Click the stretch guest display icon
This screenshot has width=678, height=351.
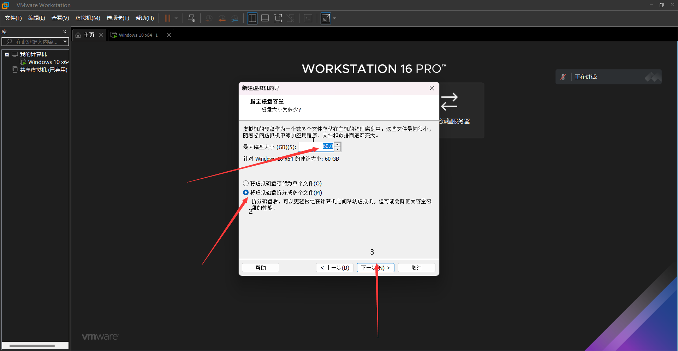(x=326, y=18)
